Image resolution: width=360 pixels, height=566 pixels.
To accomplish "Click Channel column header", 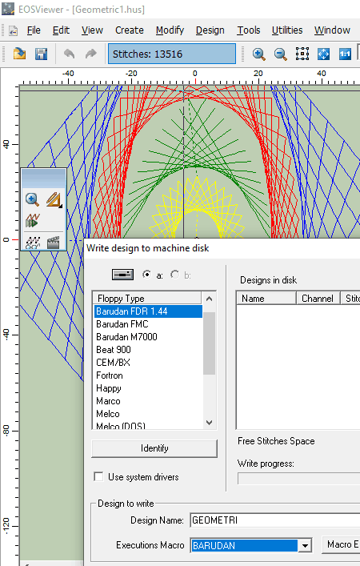I will (318, 298).
